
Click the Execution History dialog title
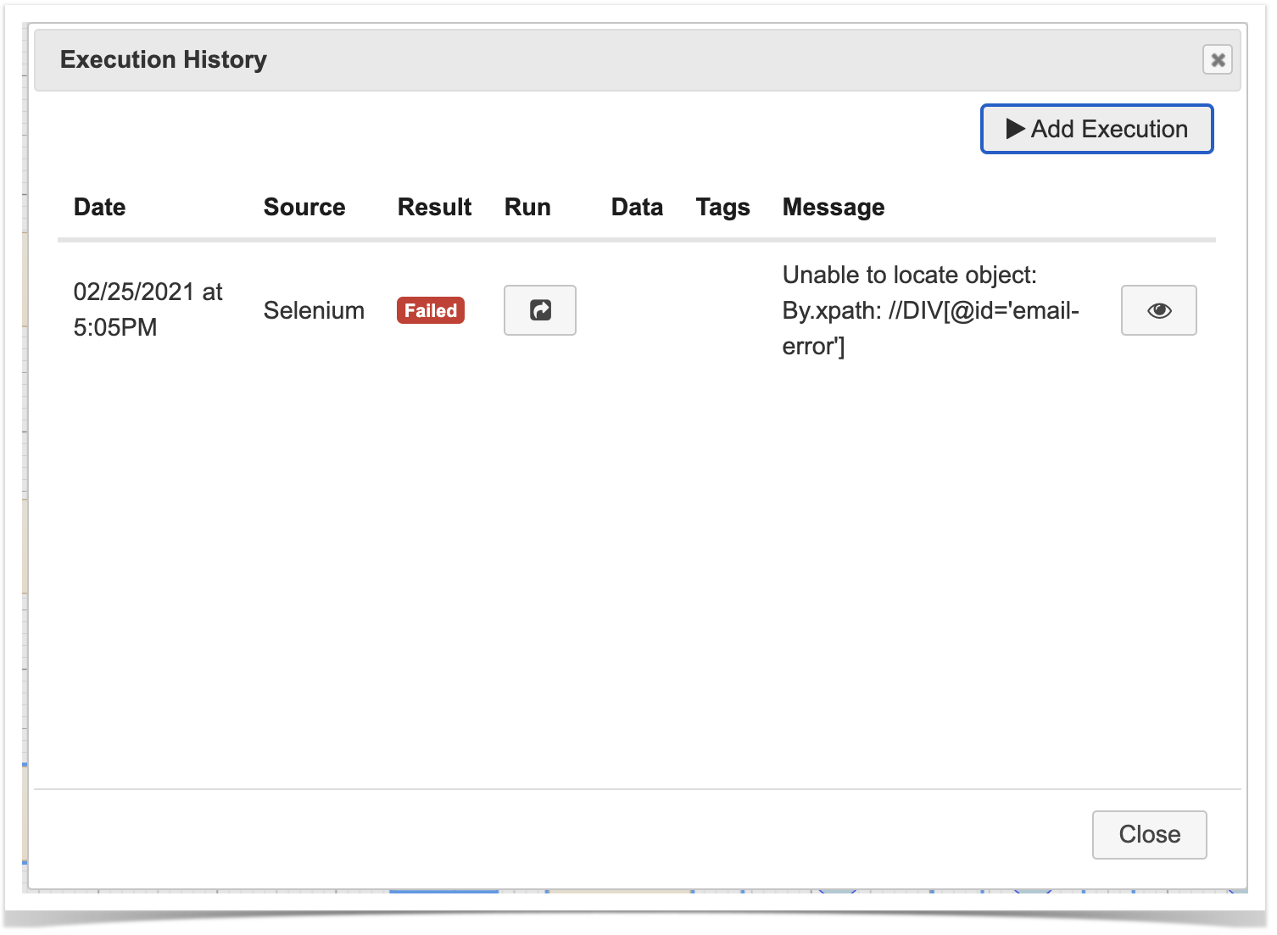164,59
